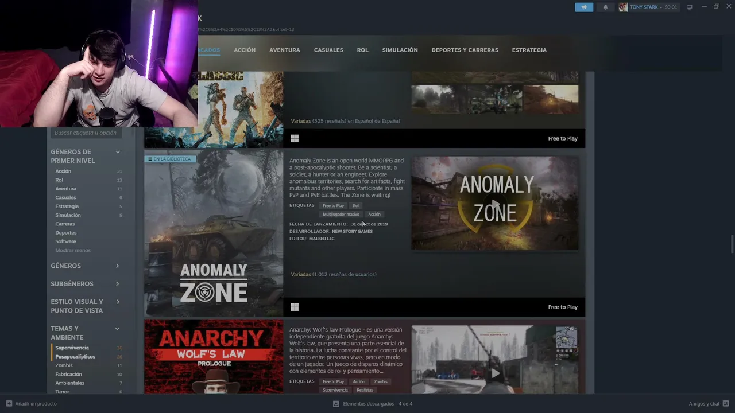Click Anomaly Zone Free to Play price

click(563, 307)
